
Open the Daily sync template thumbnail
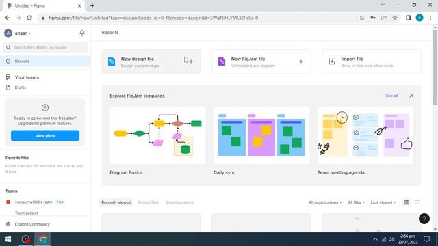click(261, 135)
